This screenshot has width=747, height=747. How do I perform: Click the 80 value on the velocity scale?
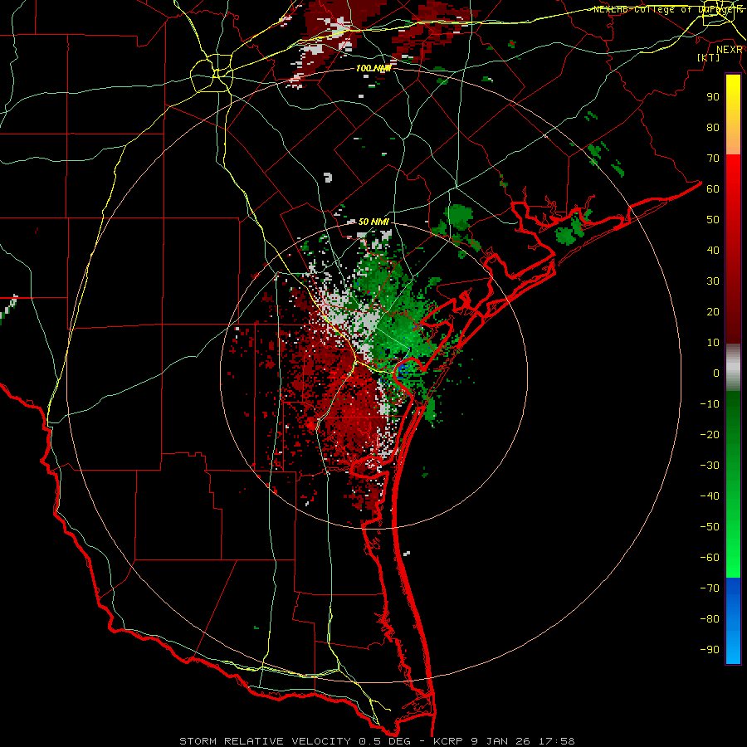(713, 128)
